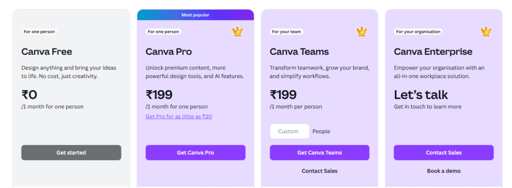
Task: Select the Canva Enterprise plan heading
Action: coord(433,51)
